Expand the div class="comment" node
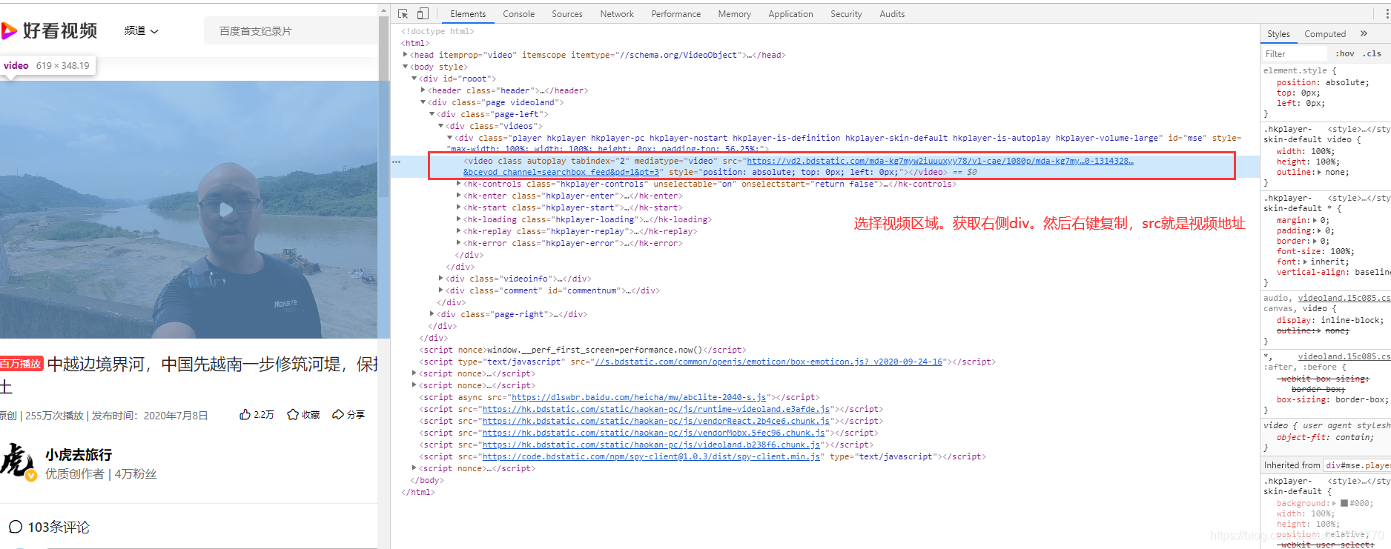The width and height of the screenshot is (1391, 549). coord(440,290)
